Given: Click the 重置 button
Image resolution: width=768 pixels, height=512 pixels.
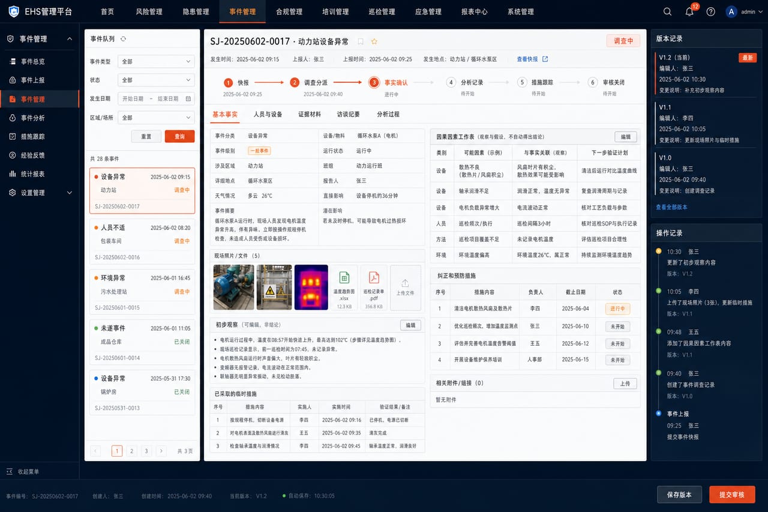Looking at the screenshot, I should tap(146, 136).
